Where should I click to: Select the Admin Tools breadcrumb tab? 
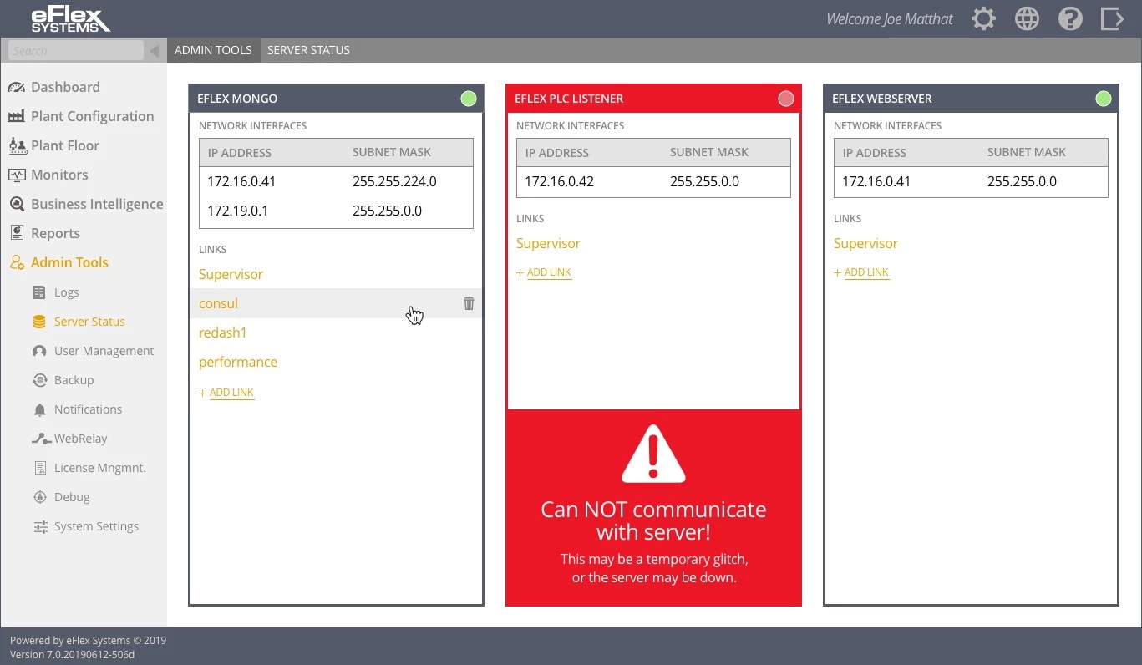coord(213,50)
